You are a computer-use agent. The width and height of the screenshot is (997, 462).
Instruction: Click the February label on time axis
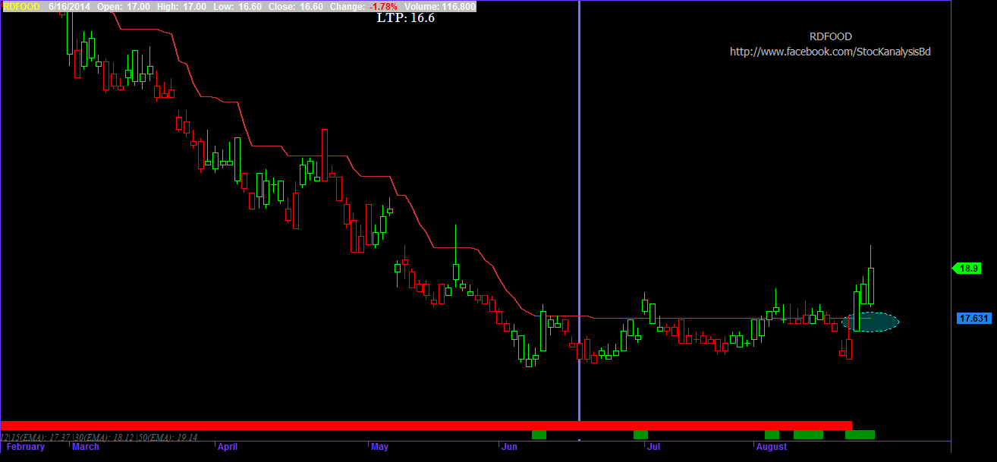click(x=26, y=447)
